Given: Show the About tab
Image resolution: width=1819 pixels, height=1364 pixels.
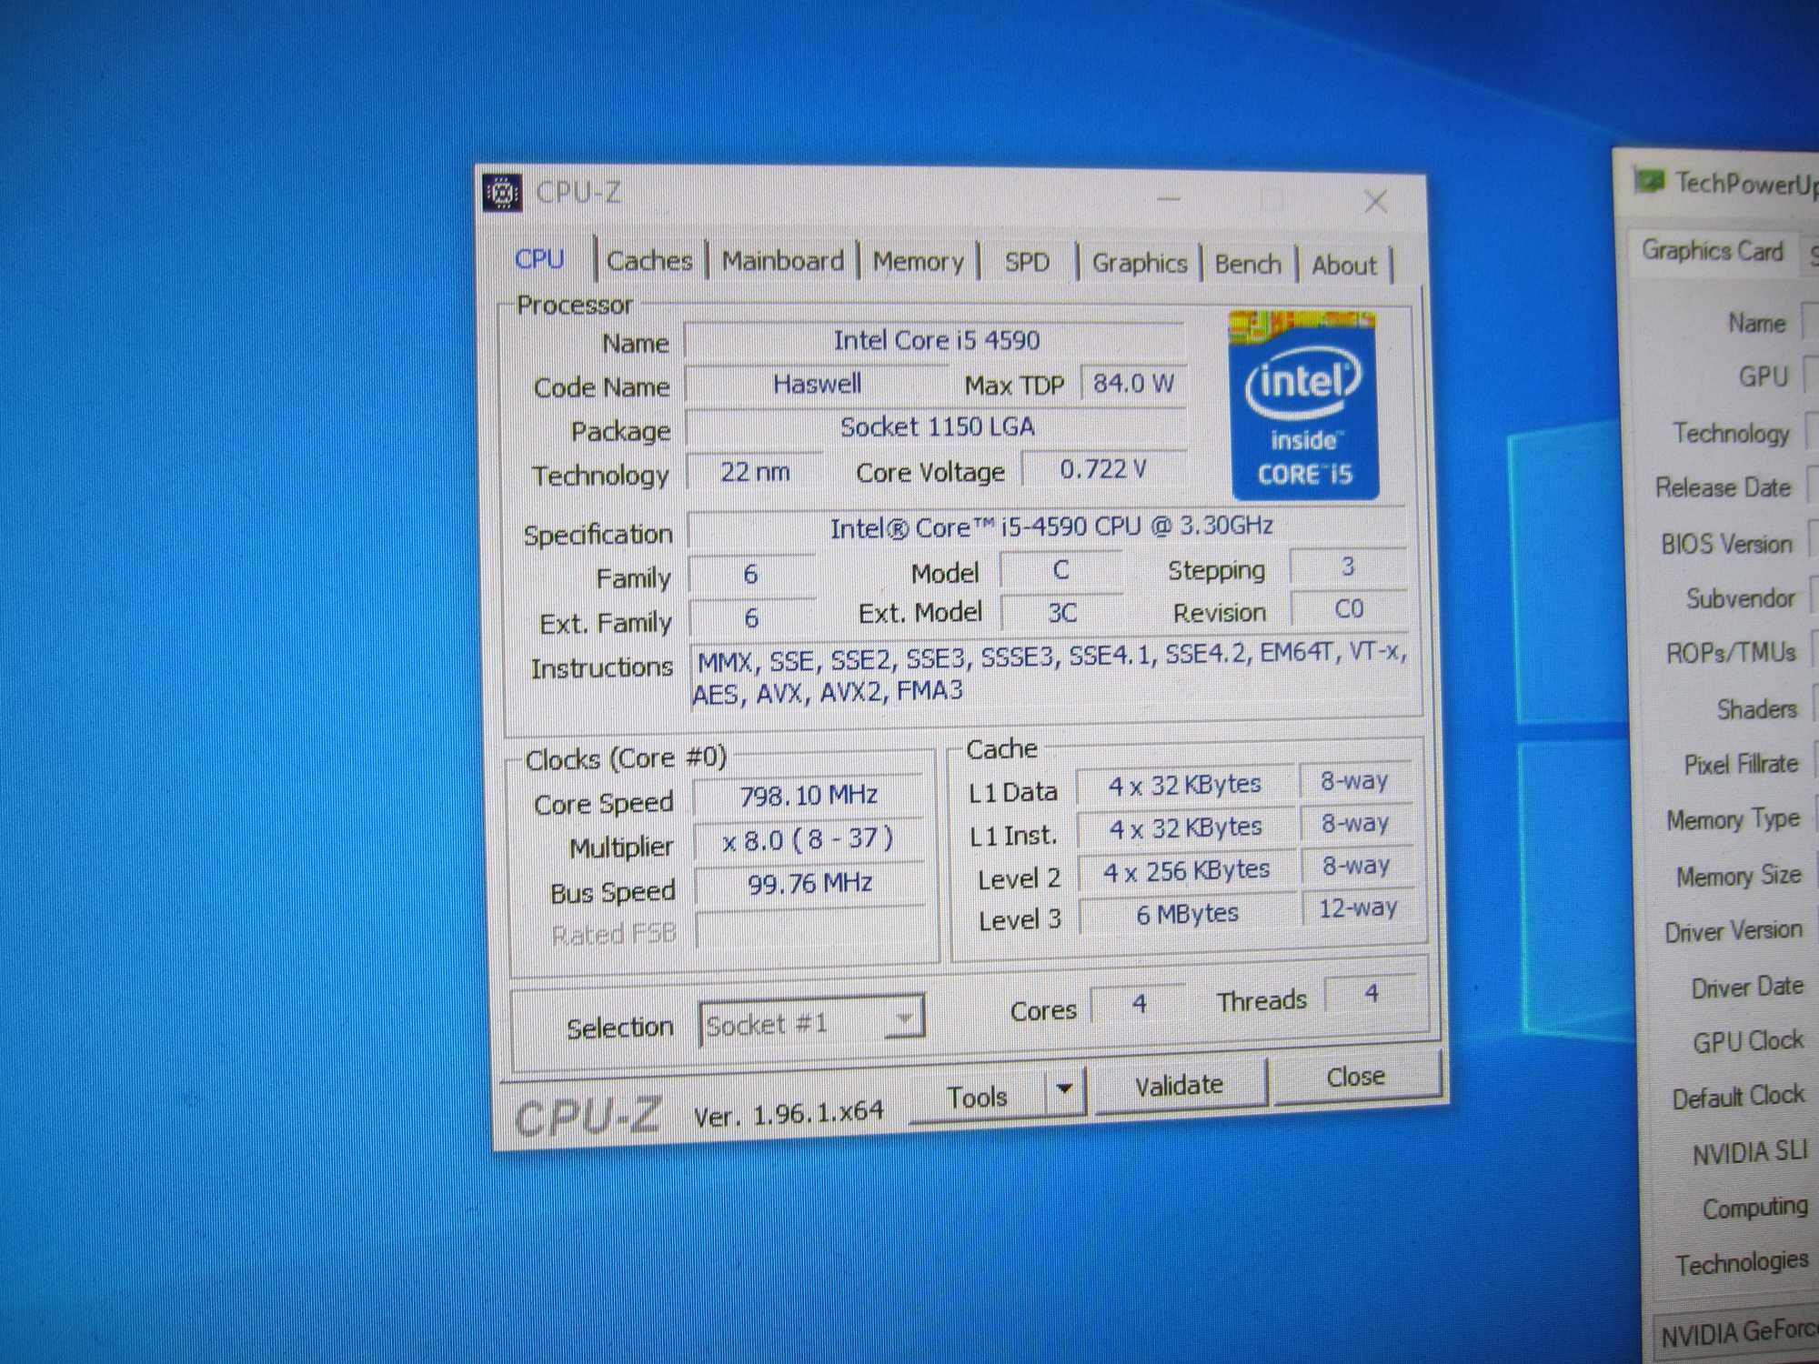Looking at the screenshot, I should point(1344,265).
